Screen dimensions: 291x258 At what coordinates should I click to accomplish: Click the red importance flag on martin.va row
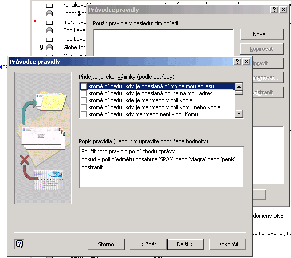35,22
